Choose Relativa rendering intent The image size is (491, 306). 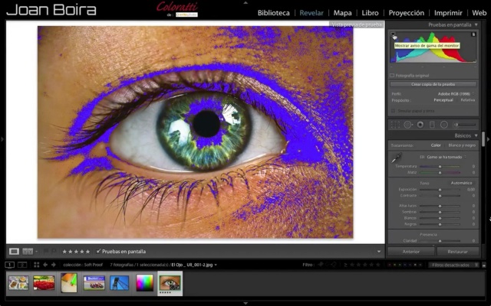[x=468, y=100]
